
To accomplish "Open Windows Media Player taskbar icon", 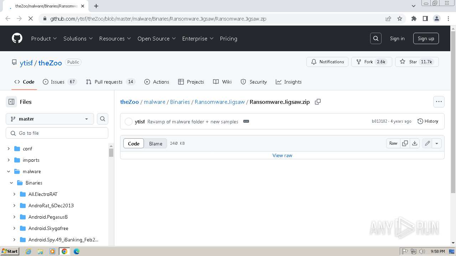I will click(x=52, y=251).
